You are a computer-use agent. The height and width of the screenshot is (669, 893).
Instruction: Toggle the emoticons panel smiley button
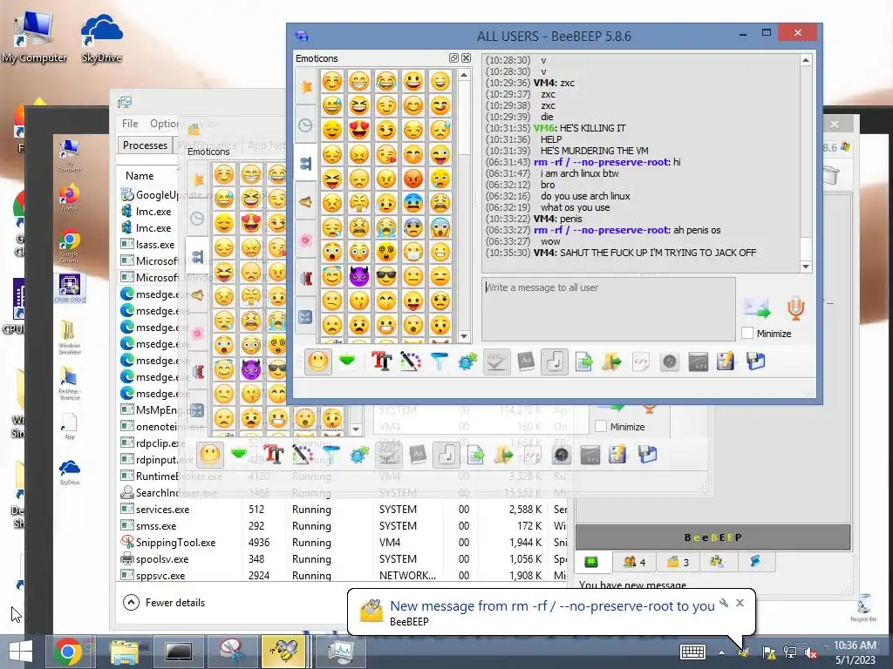[x=318, y=362]
